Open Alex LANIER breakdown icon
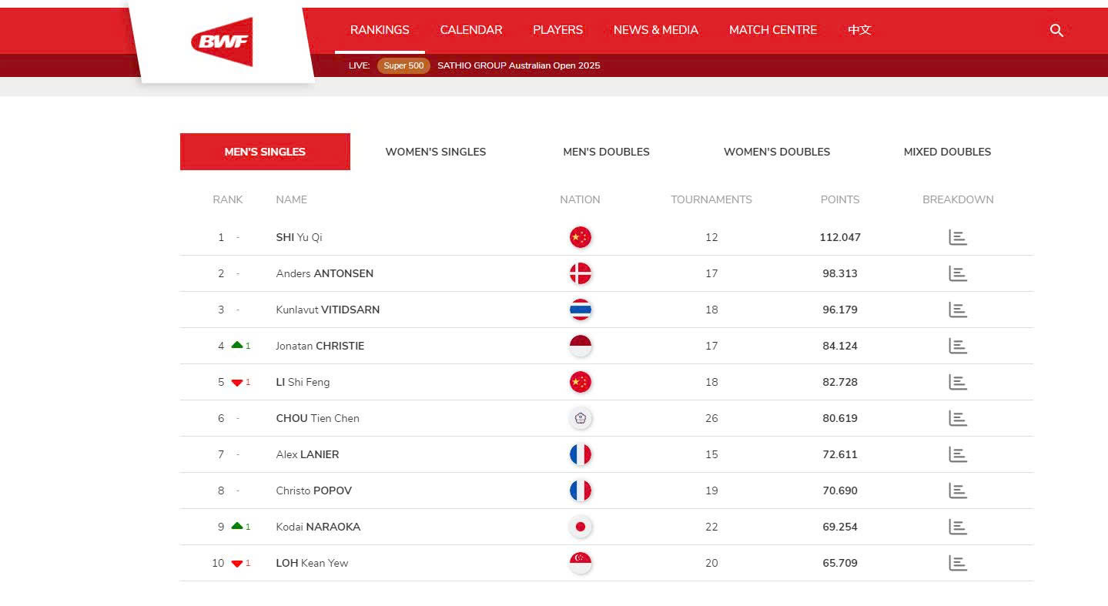The width and height of the screenshot is (1108, 606). tap(957, 454)
